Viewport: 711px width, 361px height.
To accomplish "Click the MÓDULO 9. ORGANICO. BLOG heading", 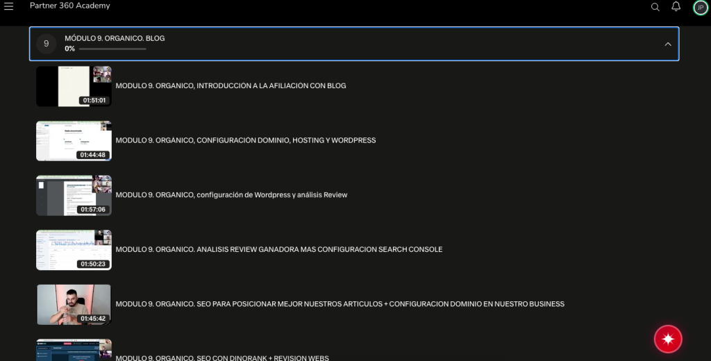I will point(115,39).
